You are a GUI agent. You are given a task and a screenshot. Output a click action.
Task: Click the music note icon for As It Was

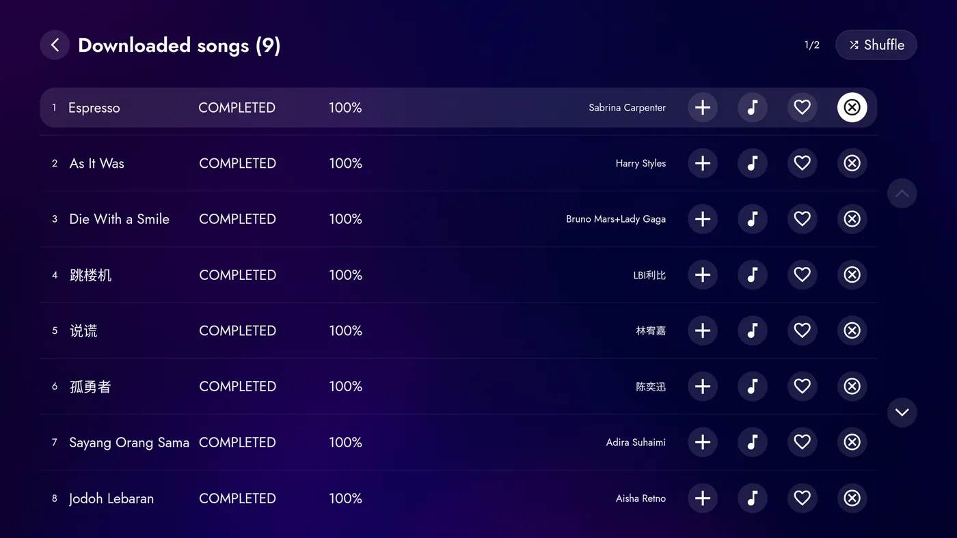752,163
